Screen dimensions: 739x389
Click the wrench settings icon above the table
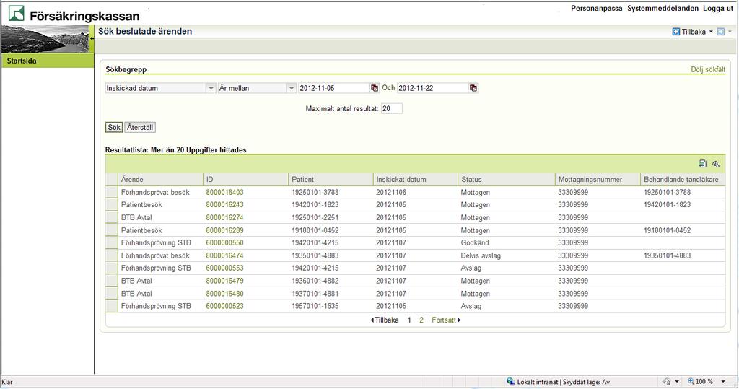click(716, 164)
